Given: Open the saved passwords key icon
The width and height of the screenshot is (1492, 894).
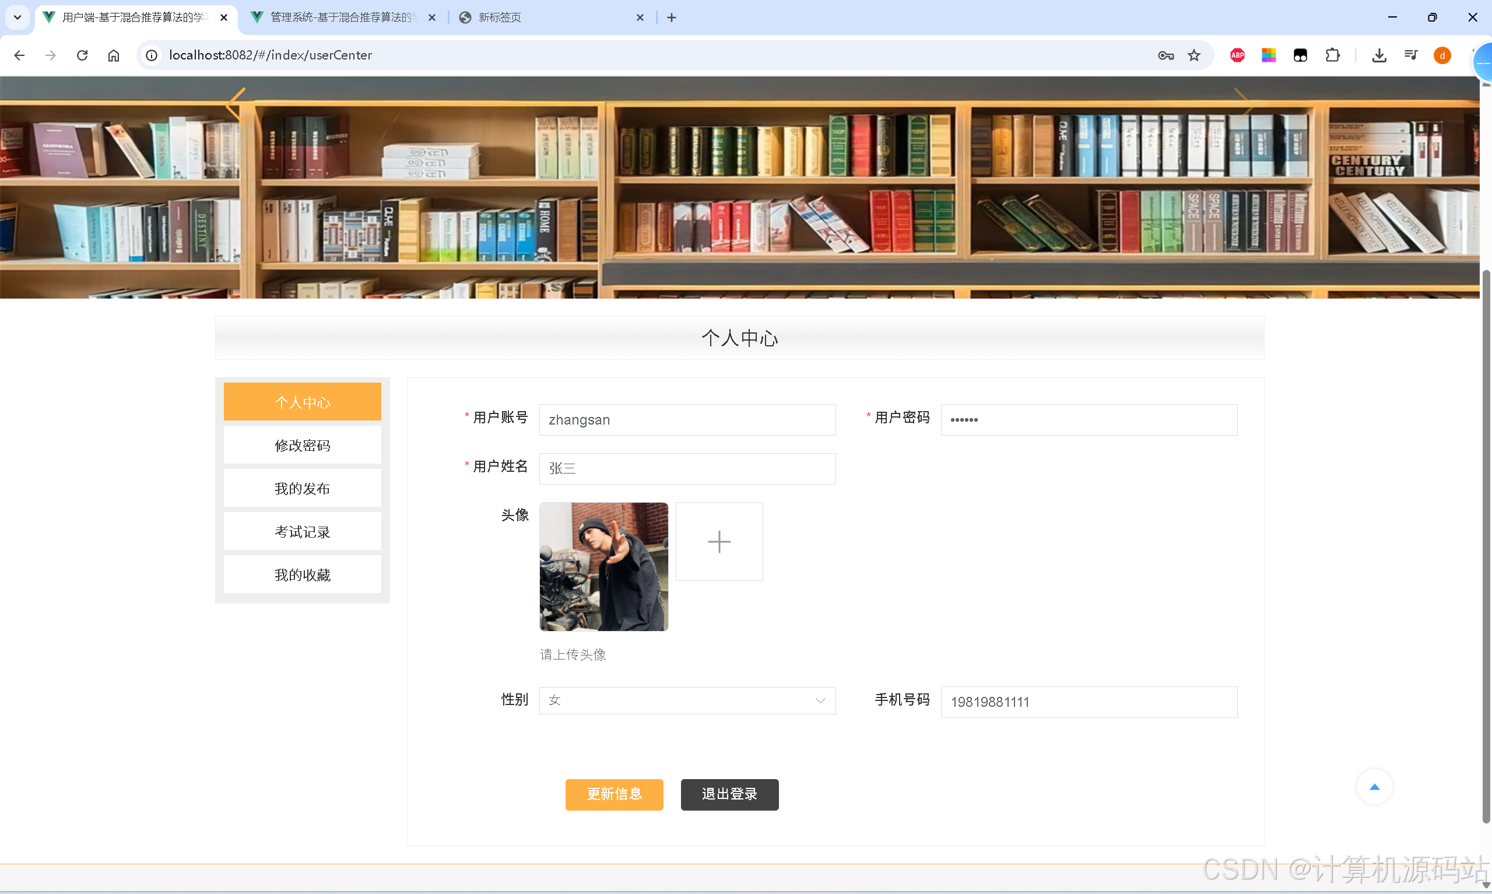Looking at the screenshot, I should [x=1165, y=55].
